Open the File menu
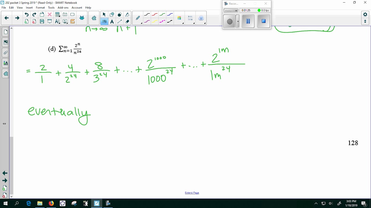 (x=4, y=8)
